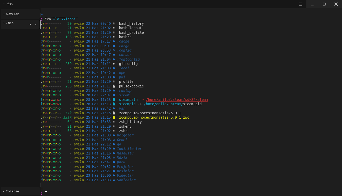342x196 pixels.
Task: Click the git icon beside .gitconfig
Action: (114, 64)
